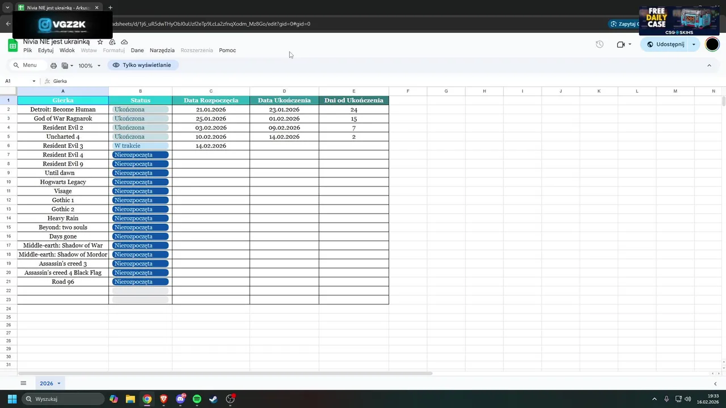Select the Gierka header cell
This screenshot has height=408, width=726.
pyautogui.click(x=63, y=100)
